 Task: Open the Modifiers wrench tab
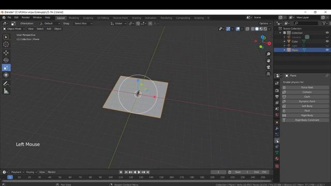pyautogui.click(x=277, y=129)
